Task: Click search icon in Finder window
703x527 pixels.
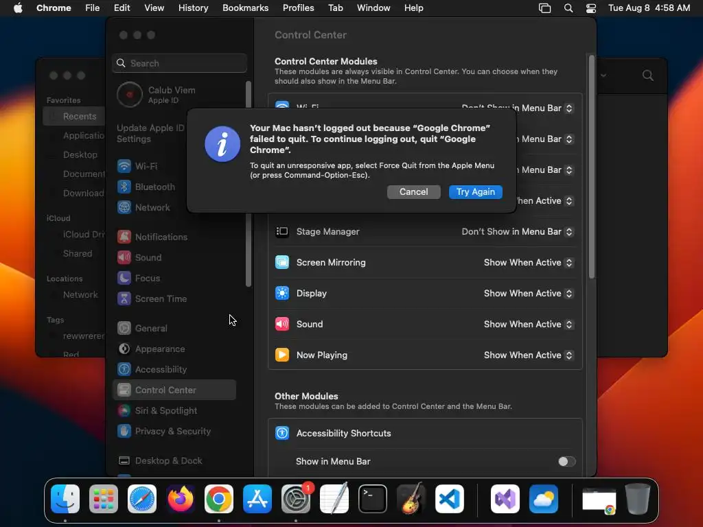Action: point(647,75)
